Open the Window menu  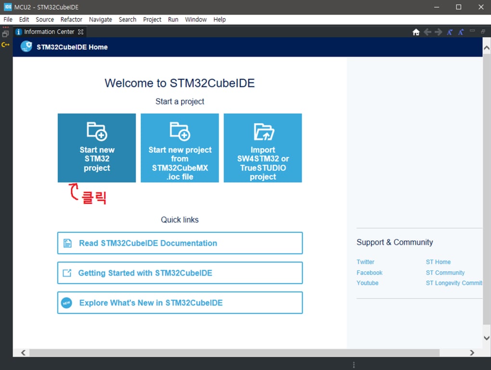pos(196,19)
